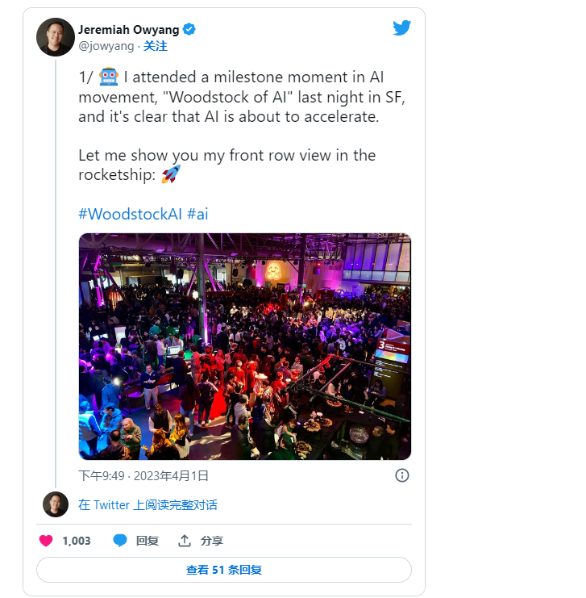Viewport: 586px width, 598px height.
Task: Click the tweet timestamp 下午9:49 · 2023年4月1日
Action: (x=143, y=475)
